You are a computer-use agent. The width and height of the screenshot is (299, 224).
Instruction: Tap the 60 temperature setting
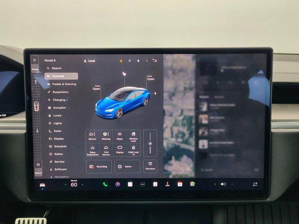[74, 184]
